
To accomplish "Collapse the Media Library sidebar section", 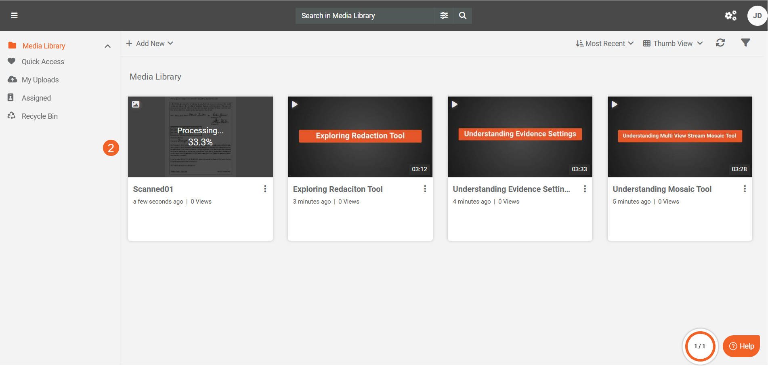I will pos(107,46).
